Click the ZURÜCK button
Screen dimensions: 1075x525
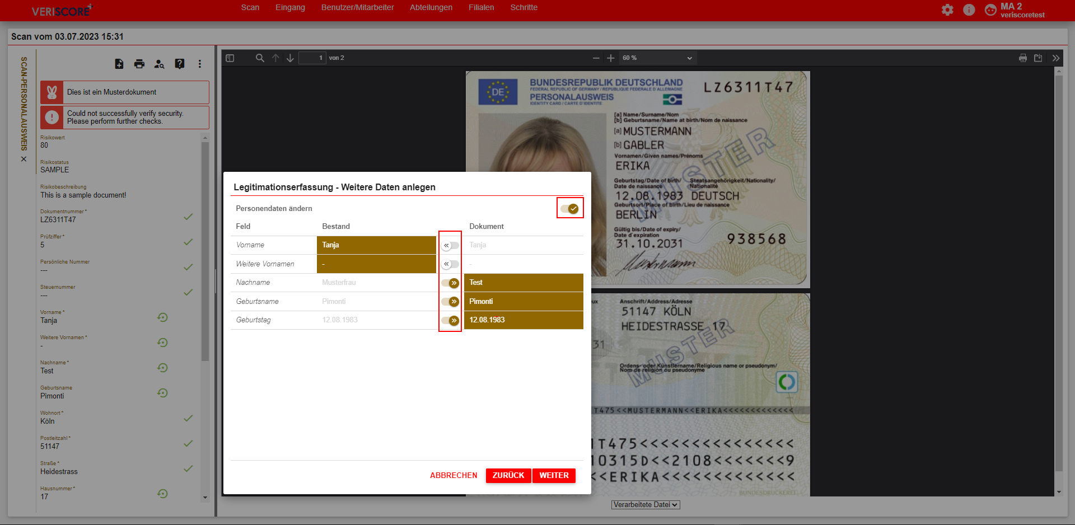[508, 475]
